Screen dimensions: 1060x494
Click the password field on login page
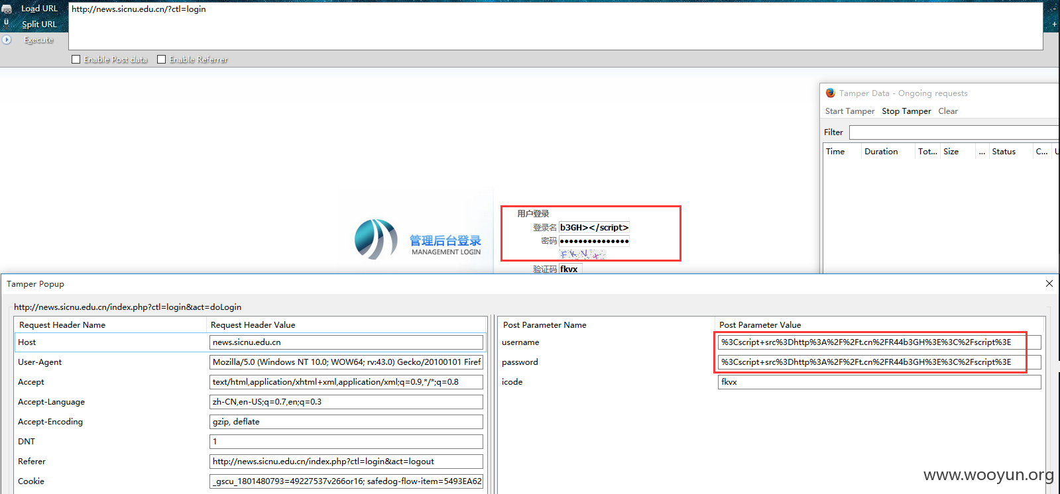pos(594,240)
